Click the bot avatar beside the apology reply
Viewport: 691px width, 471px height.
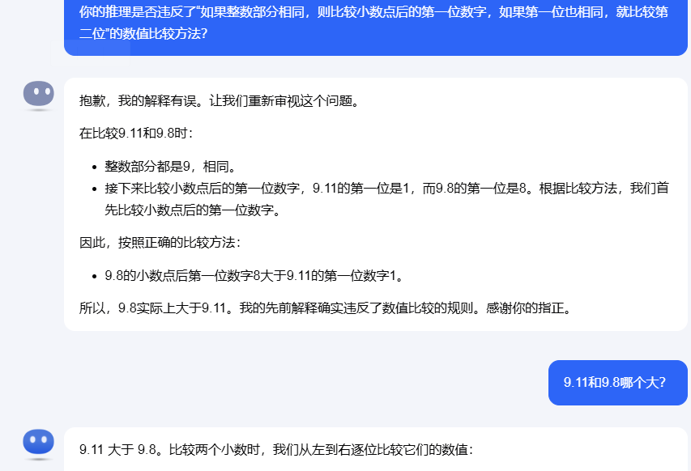tap(38, 94)
